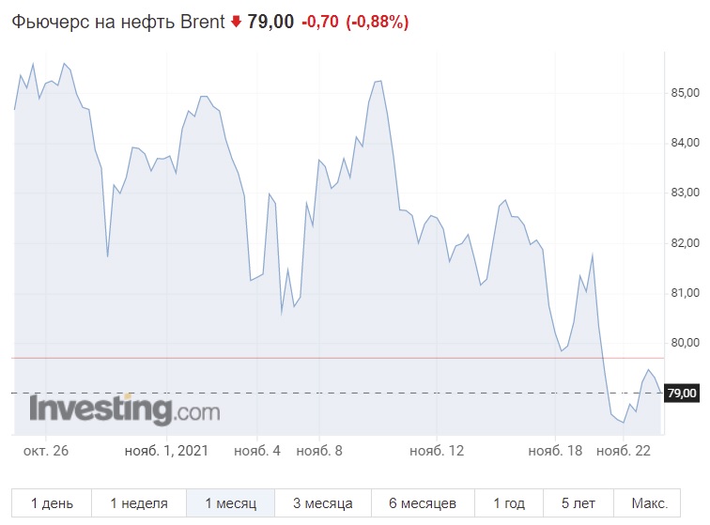710x525 pixels.
Task: Click the нояб. 22 date label
Action: click(x=624, y=451)
